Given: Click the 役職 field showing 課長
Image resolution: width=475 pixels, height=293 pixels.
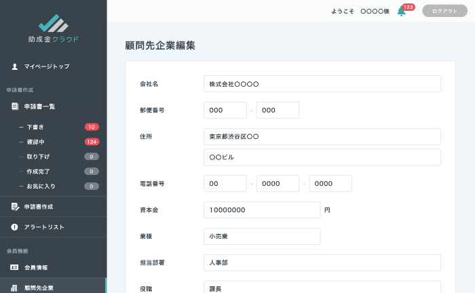Looking at the screenshot, I should click(322, 288).
